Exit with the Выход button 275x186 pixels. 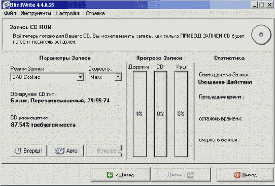tap(245, 175)
